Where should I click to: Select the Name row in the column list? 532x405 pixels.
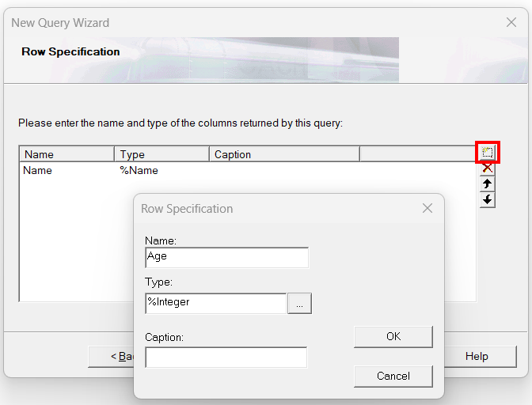pyautogui.click(x=38, y=170)
